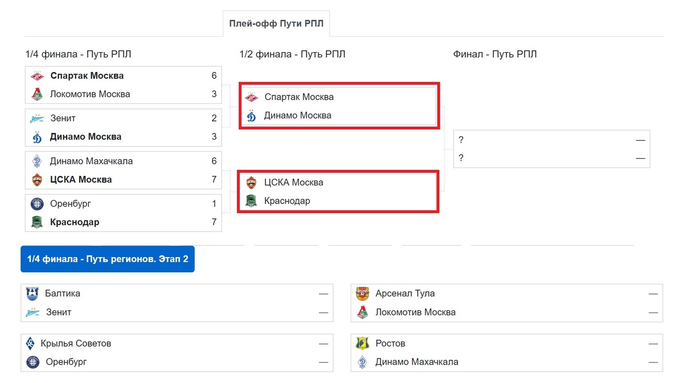This screenshot has height=383, width=682.
Task: Click Baltika logo in regions path match
Action: (32, 294)
